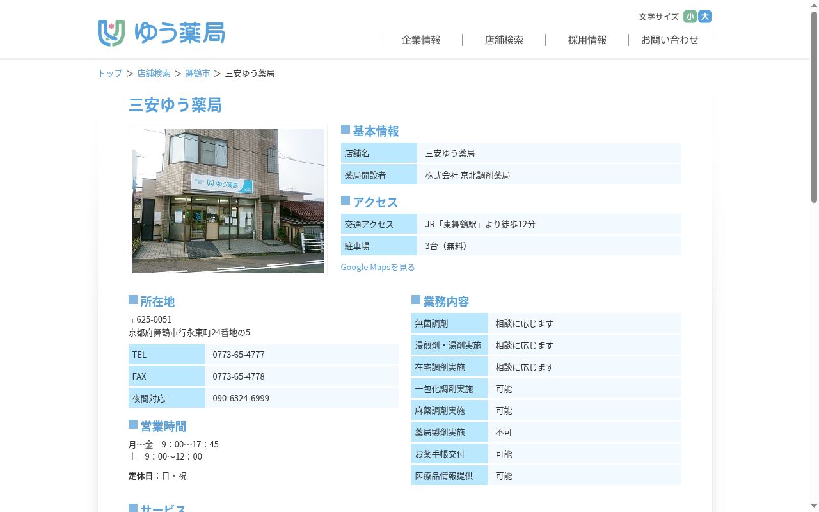Set text size to large (大)
This screenshot has width=819, height=512.
(705, 17)
